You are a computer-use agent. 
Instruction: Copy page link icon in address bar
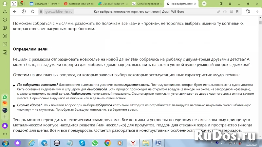pos(218,11)
